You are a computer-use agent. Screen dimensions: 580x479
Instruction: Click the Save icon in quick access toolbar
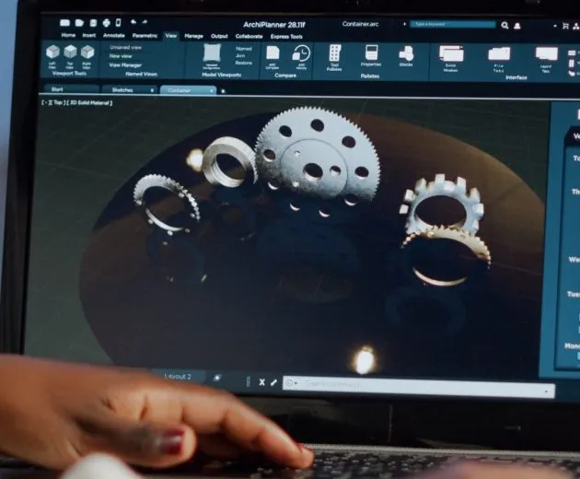click(x=93, y=23)
